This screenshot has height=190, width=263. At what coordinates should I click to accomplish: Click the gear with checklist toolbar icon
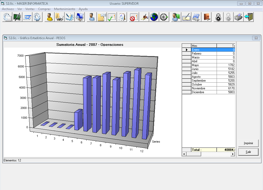[x=7, y=17]
